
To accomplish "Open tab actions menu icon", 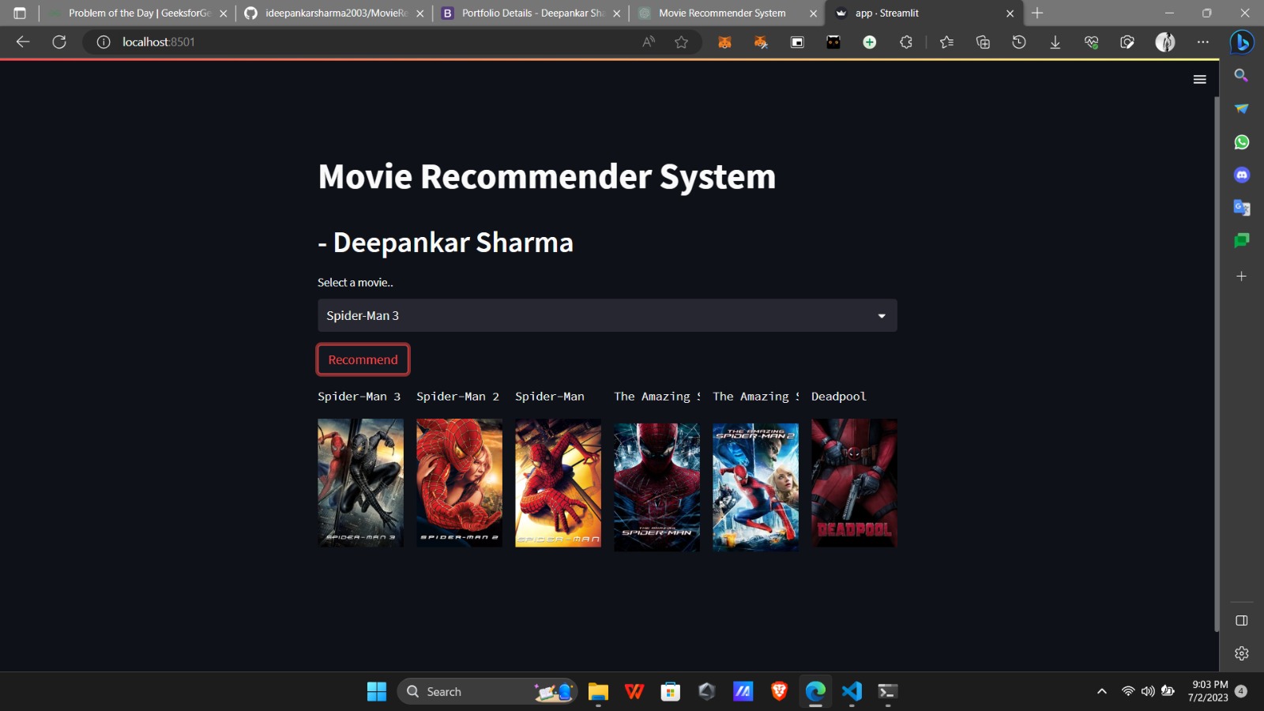I will point(20,13).
